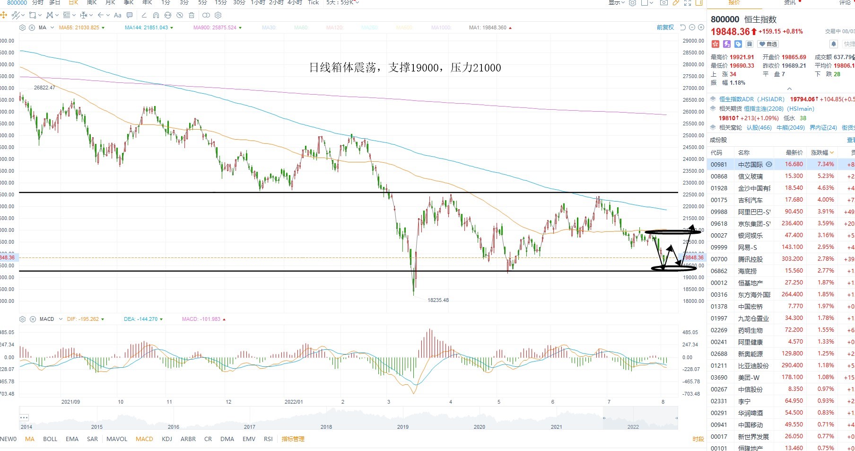
Task: Switch to 月K monthly chart
Action: 110,2
